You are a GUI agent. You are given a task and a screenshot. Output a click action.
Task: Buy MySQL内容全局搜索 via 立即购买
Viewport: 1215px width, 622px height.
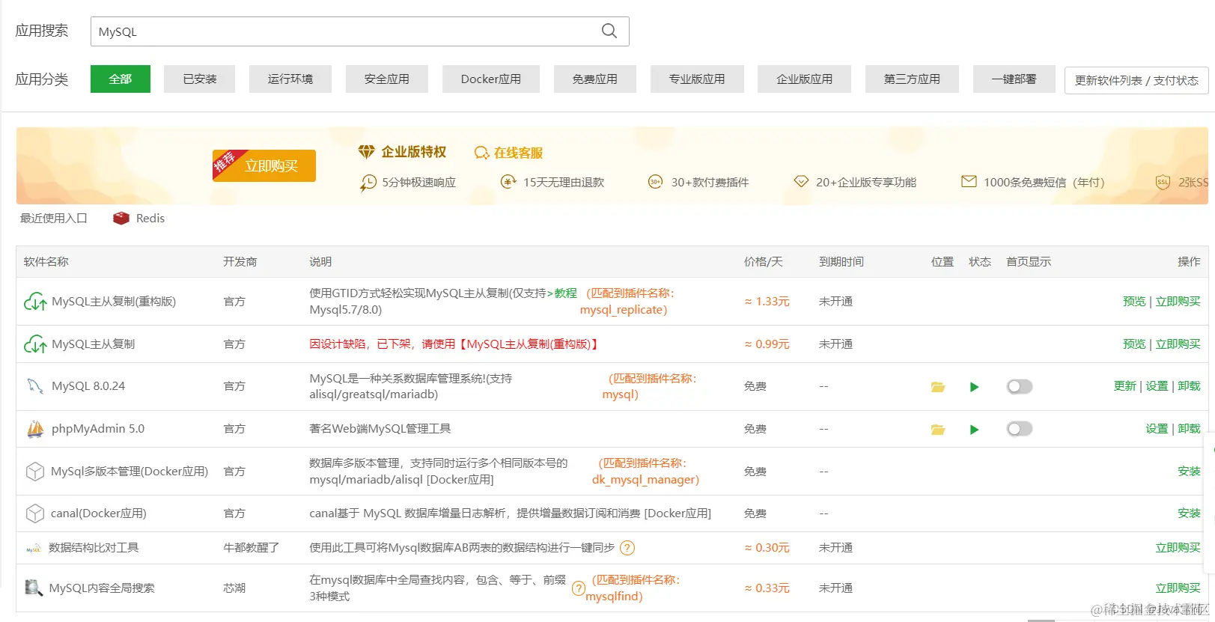(x=1178, y=588)
